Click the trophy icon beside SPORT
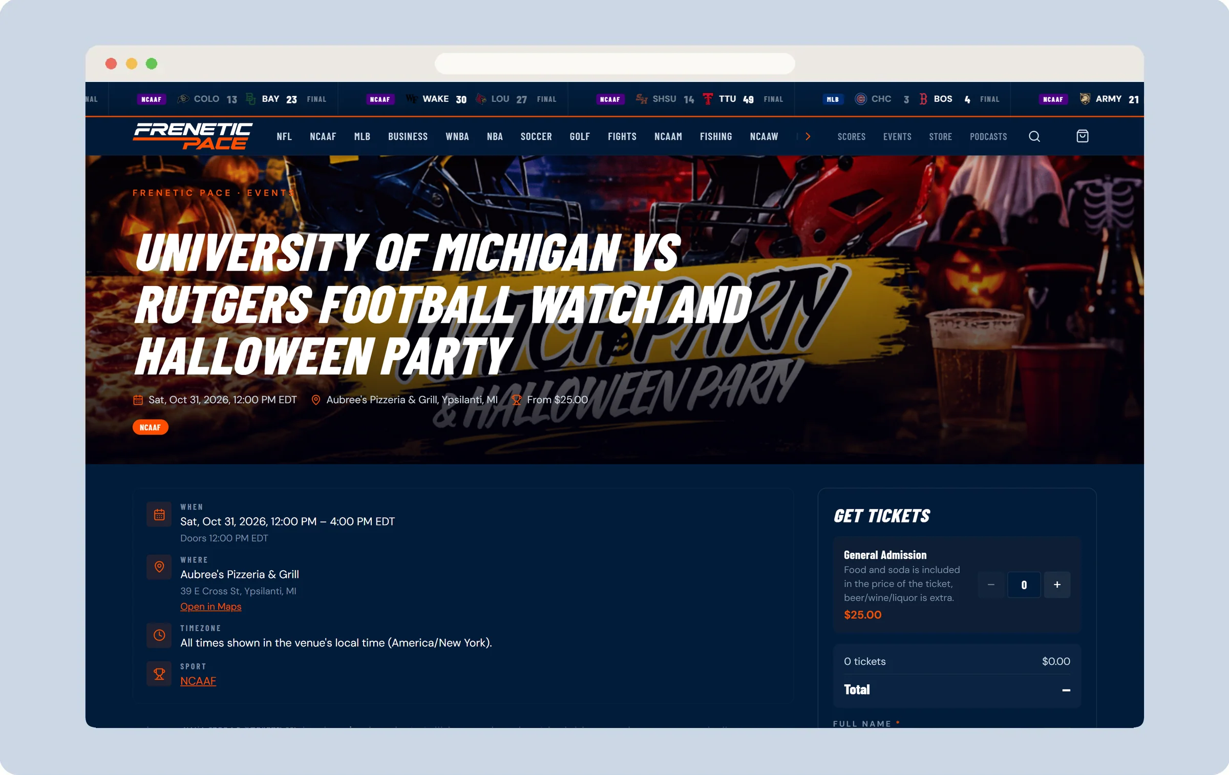Viewport: 1229px width, 775px height. pyautogui.click(x=159, y=674)
